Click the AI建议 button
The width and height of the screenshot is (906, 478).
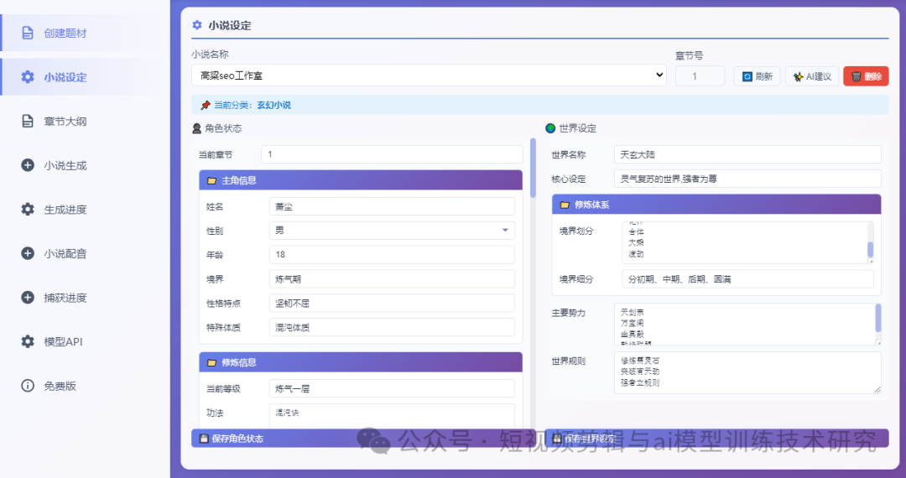point(812,76)
